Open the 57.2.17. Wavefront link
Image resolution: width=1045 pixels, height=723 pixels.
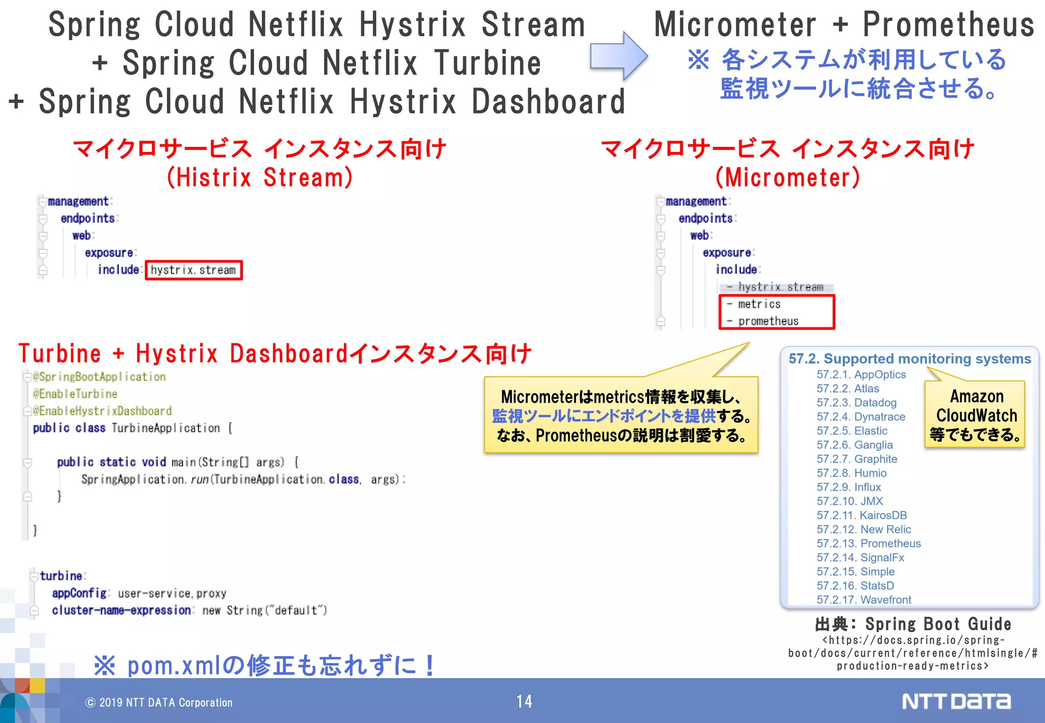click(864, 600)
